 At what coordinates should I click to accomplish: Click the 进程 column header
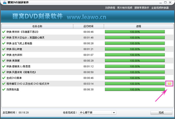[x=139, y=26]
